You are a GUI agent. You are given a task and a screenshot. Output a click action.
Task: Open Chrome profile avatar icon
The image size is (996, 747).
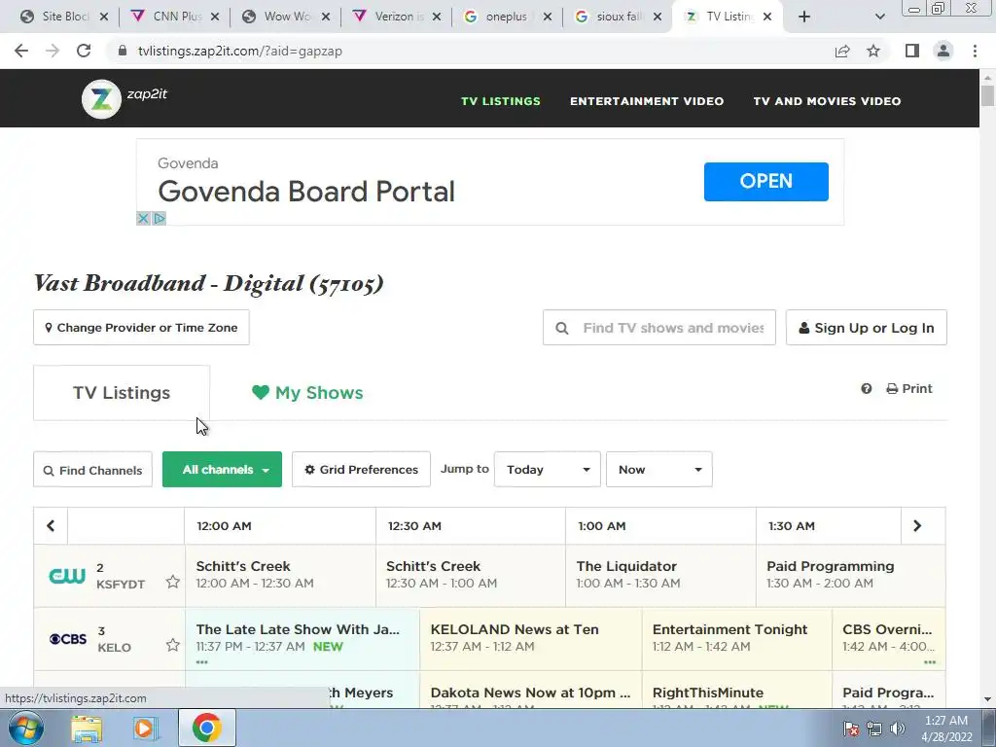(x=943, y=51)
